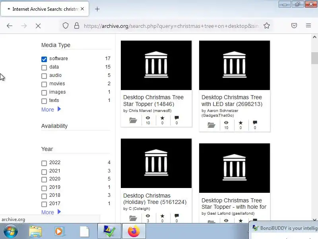Click favorites star on LED star item
318x239 pixels.
pos(240,123)
